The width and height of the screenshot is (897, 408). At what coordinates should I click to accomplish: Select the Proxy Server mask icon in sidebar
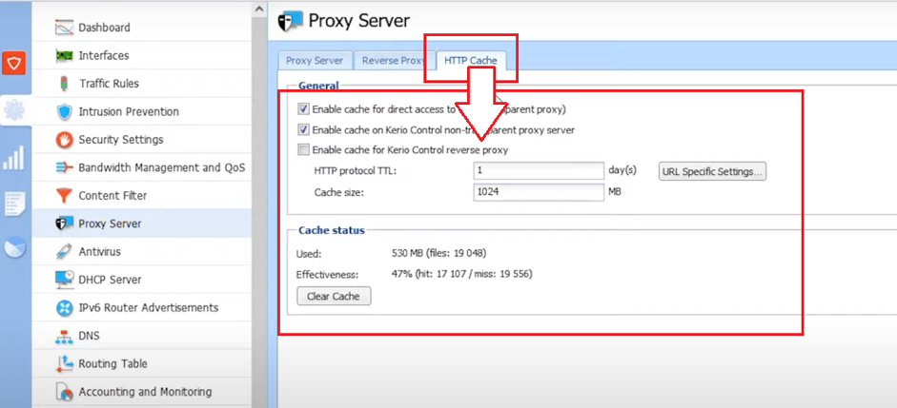click(65, 223)
